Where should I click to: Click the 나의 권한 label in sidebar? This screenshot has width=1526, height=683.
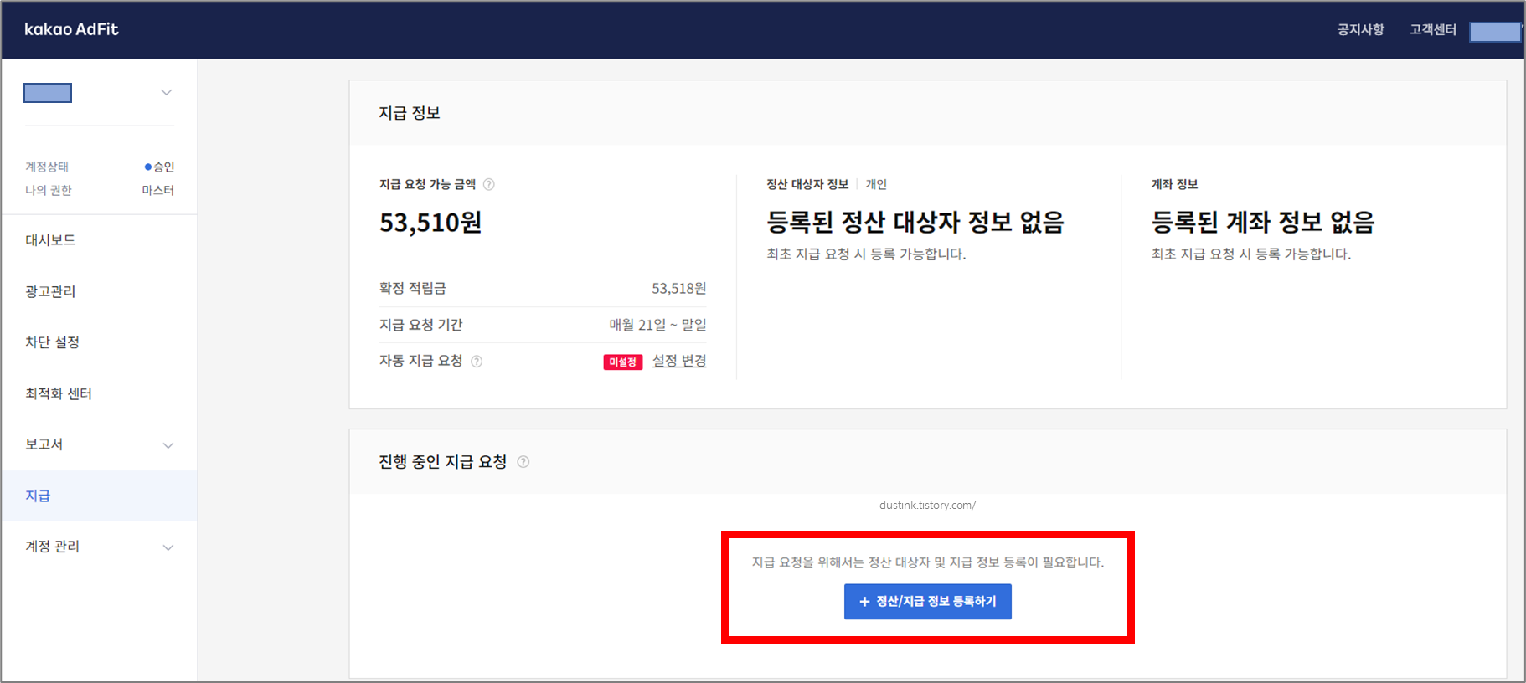tap(49, 191)
